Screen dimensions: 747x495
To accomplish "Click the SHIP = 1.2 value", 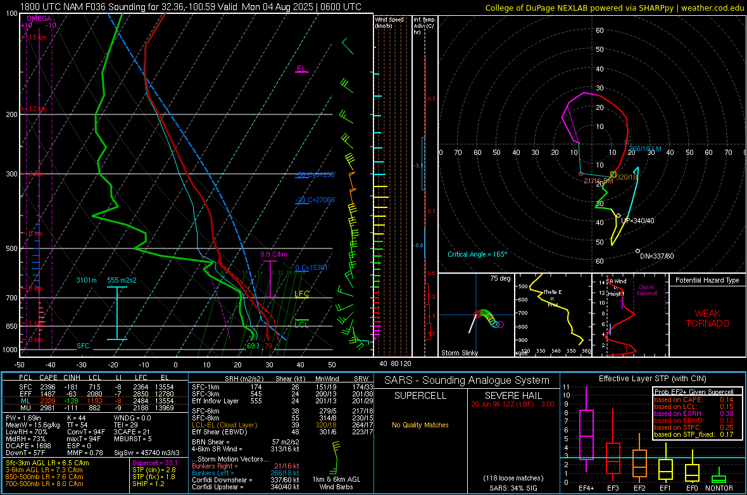I will coord(148,484).
